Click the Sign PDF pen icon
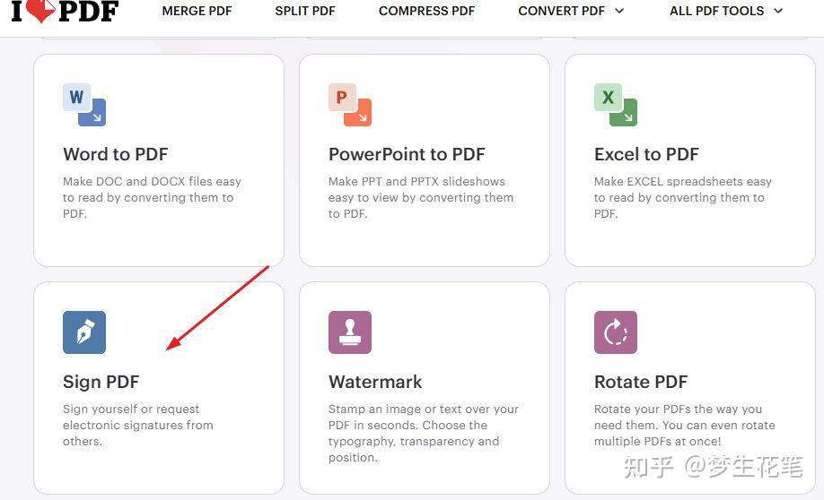The height and width of the screenshot is (500, 824). [84, 332]
